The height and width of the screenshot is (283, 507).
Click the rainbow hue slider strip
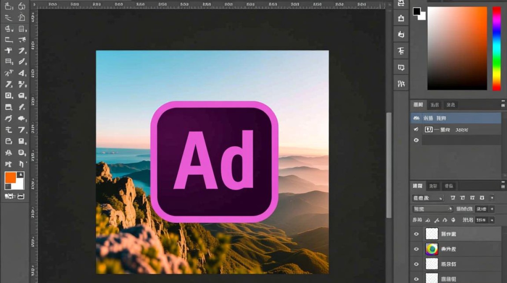pyautogui.click(x=496, y=48)
